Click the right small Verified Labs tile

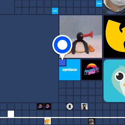pos(48,106)
